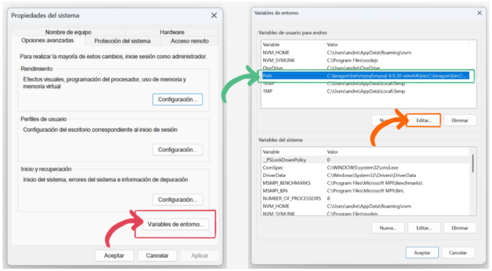Select the Protección del sistema tab
The height and width of the screenshot is (271, 492).
pyautogui.click(x=122, y=41)
